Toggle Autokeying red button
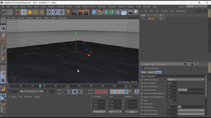Viewport: 211px width, 118px height. (x=101, y=92)
